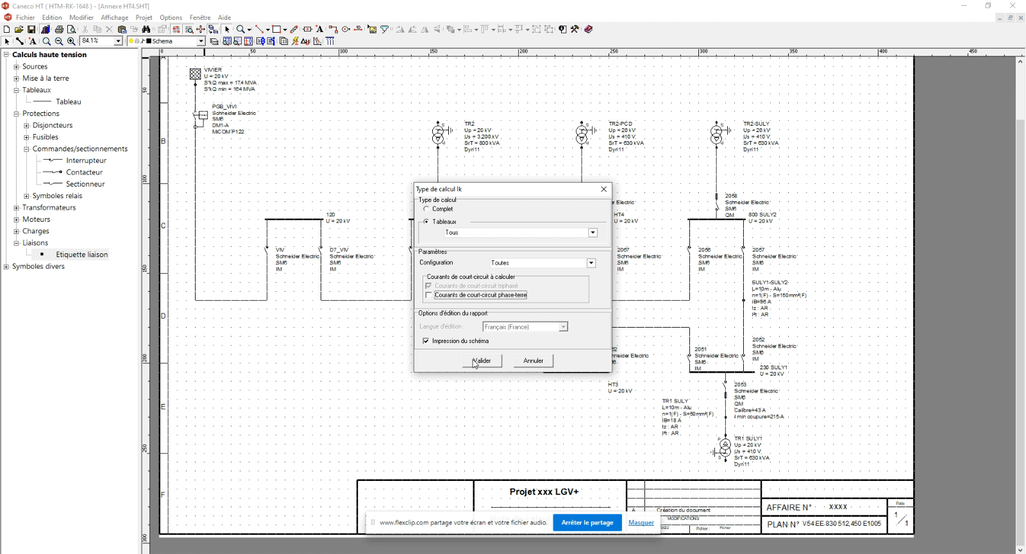
Task: Expand the Transformateurs tree node
Action: pos(16,208)
